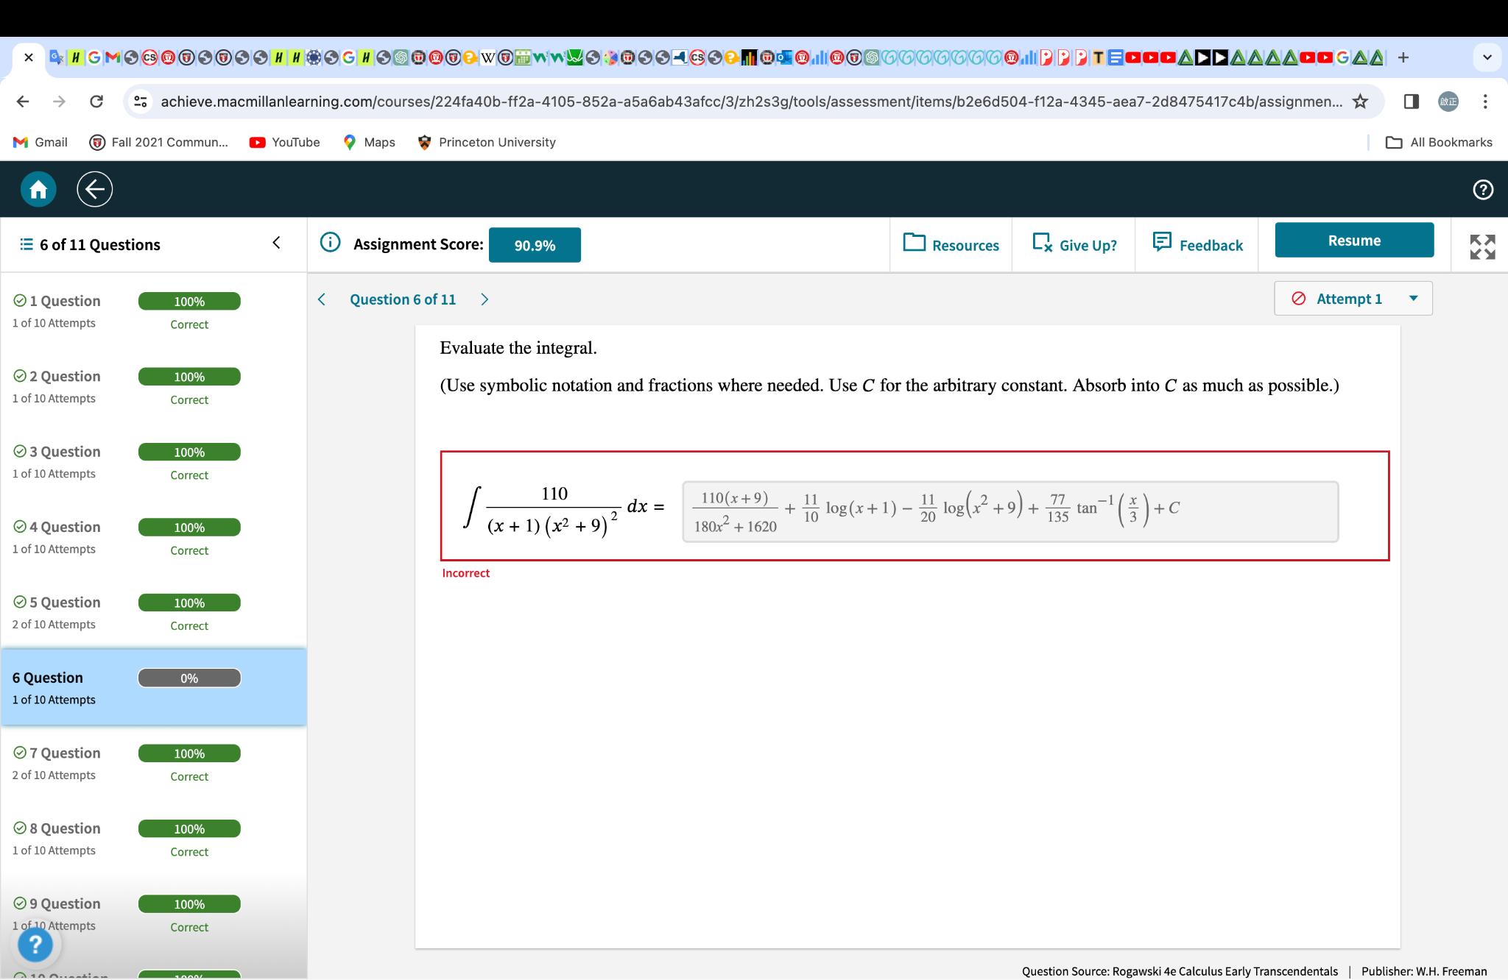This screenshot has width=1508, height=980.
Task: Click the back arrow icon beside Home
Action: (94, 188)
